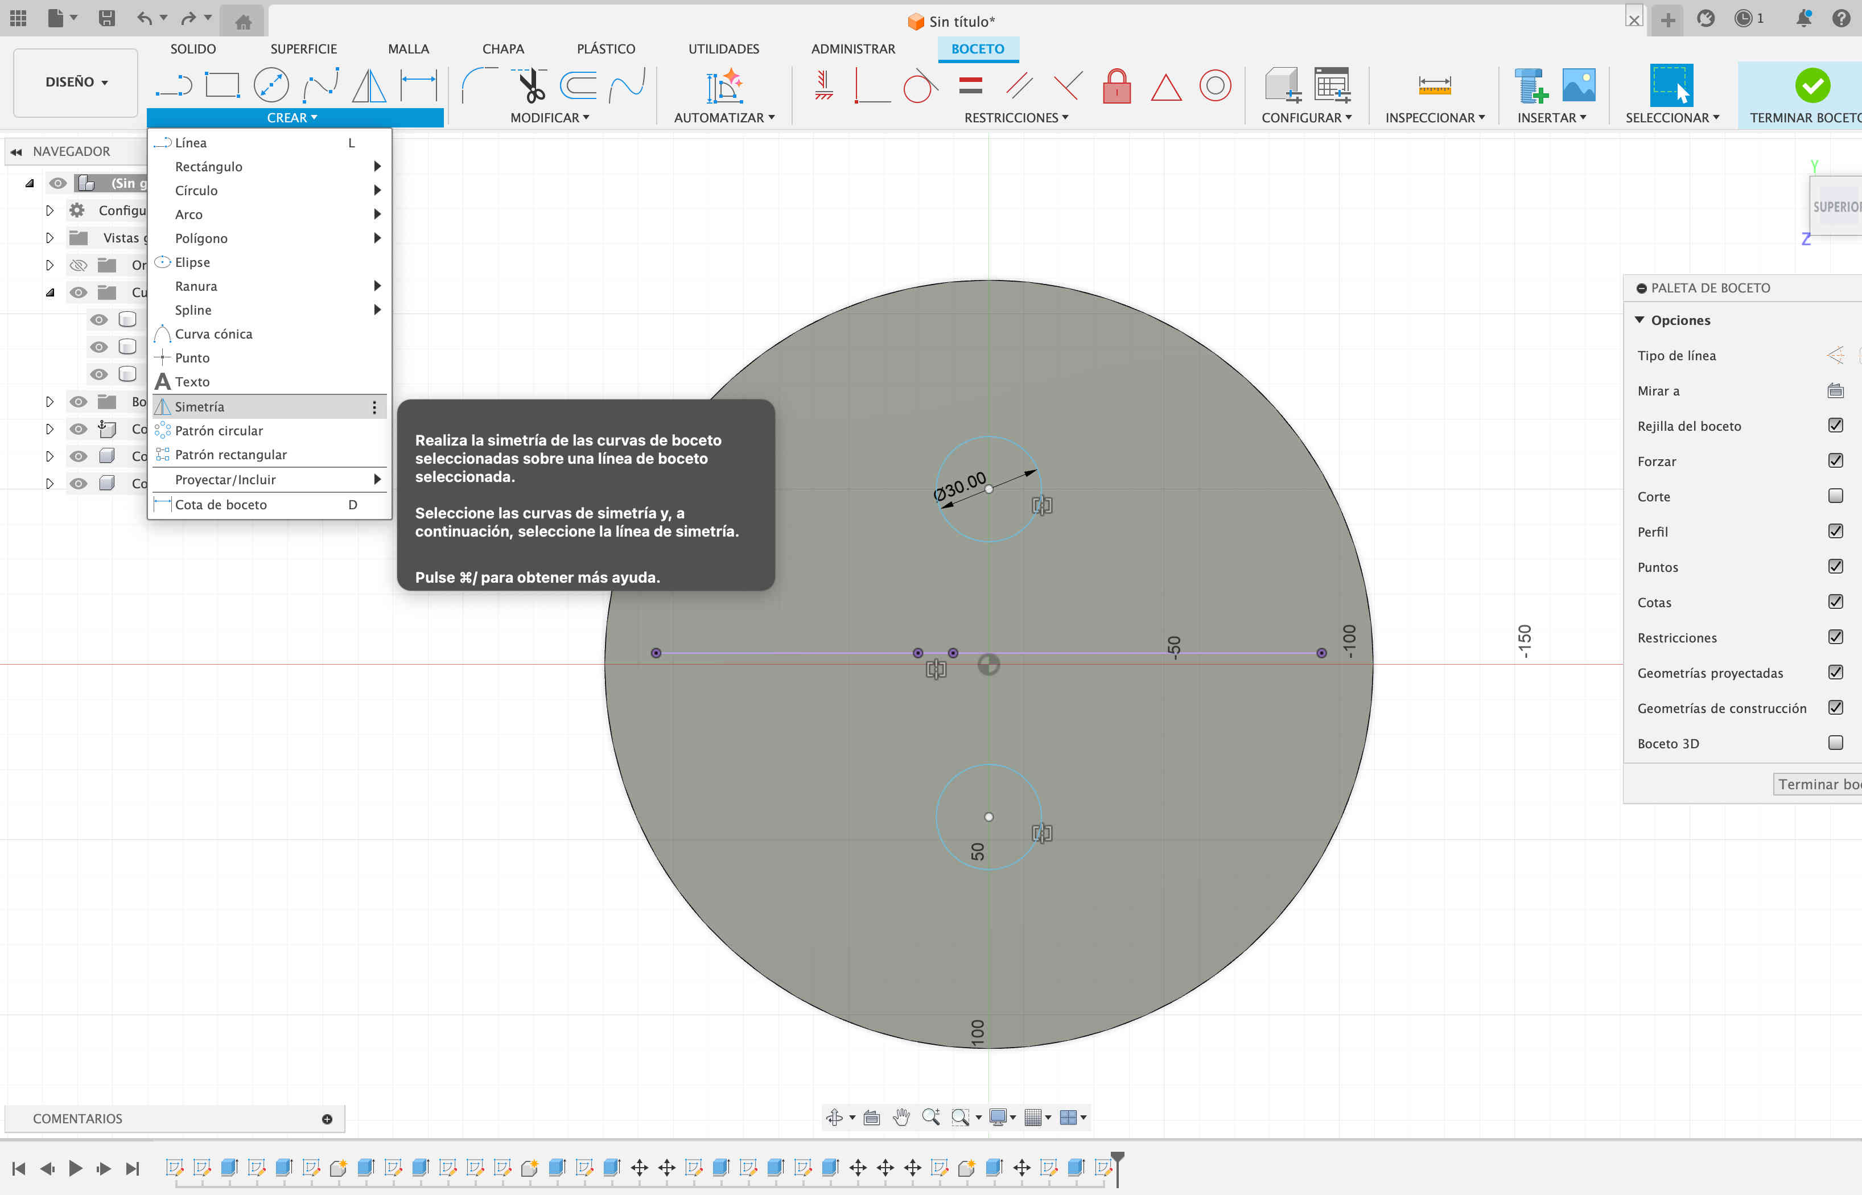Play the design timeline

coord(75,1168)
